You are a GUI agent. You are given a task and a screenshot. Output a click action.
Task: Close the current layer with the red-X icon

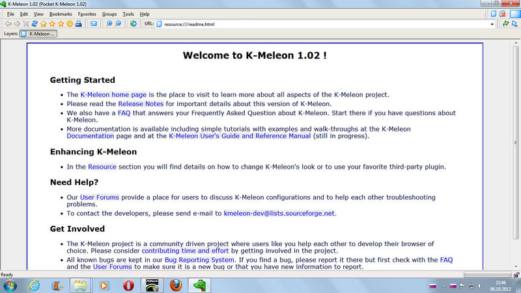pos(503,14)
